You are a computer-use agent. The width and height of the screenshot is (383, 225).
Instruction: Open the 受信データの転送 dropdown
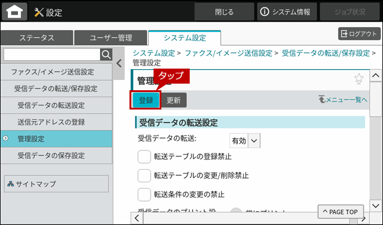[244, 141]
